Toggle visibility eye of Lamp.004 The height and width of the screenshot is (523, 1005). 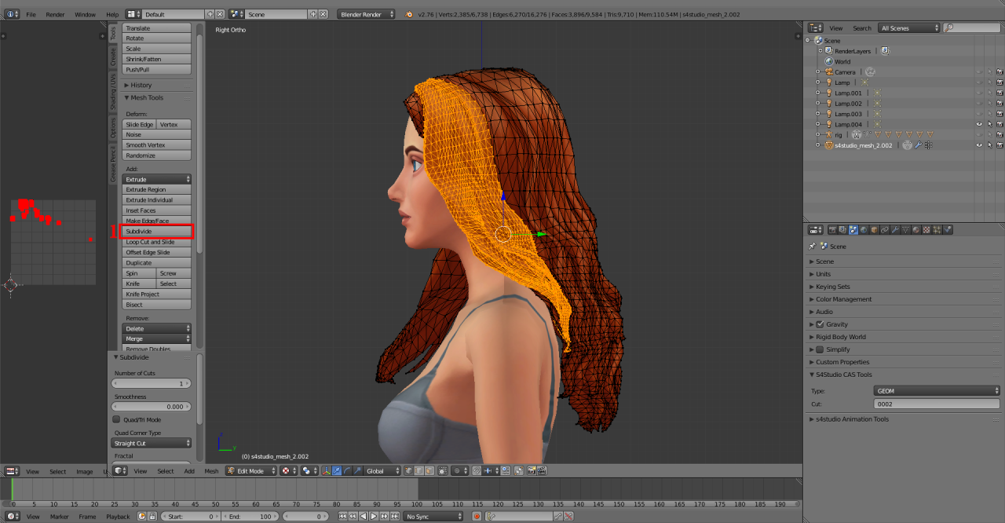click(x=979, y=124)
